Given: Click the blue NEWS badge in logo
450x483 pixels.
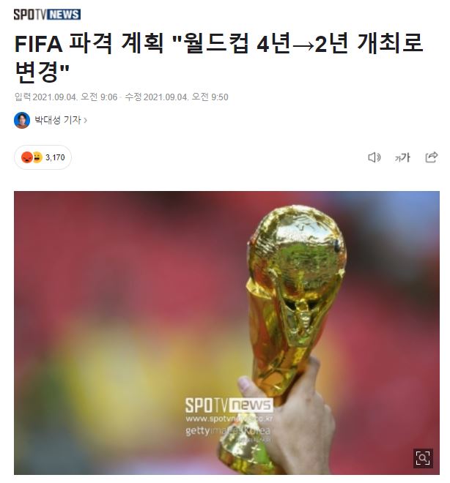Looking at the screenshot, I should tap(64, 15).
